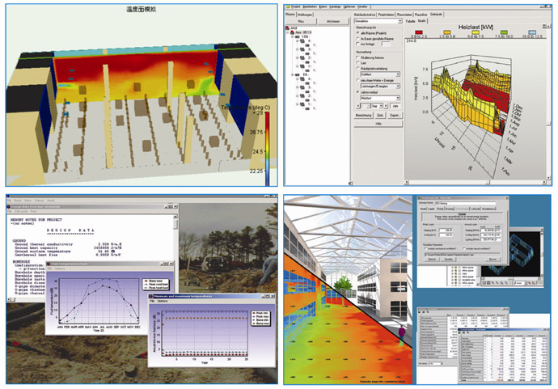Select the 1.OG floor icon in the tree
Screen dimensions: 558x389
click(x=297, y=36)
